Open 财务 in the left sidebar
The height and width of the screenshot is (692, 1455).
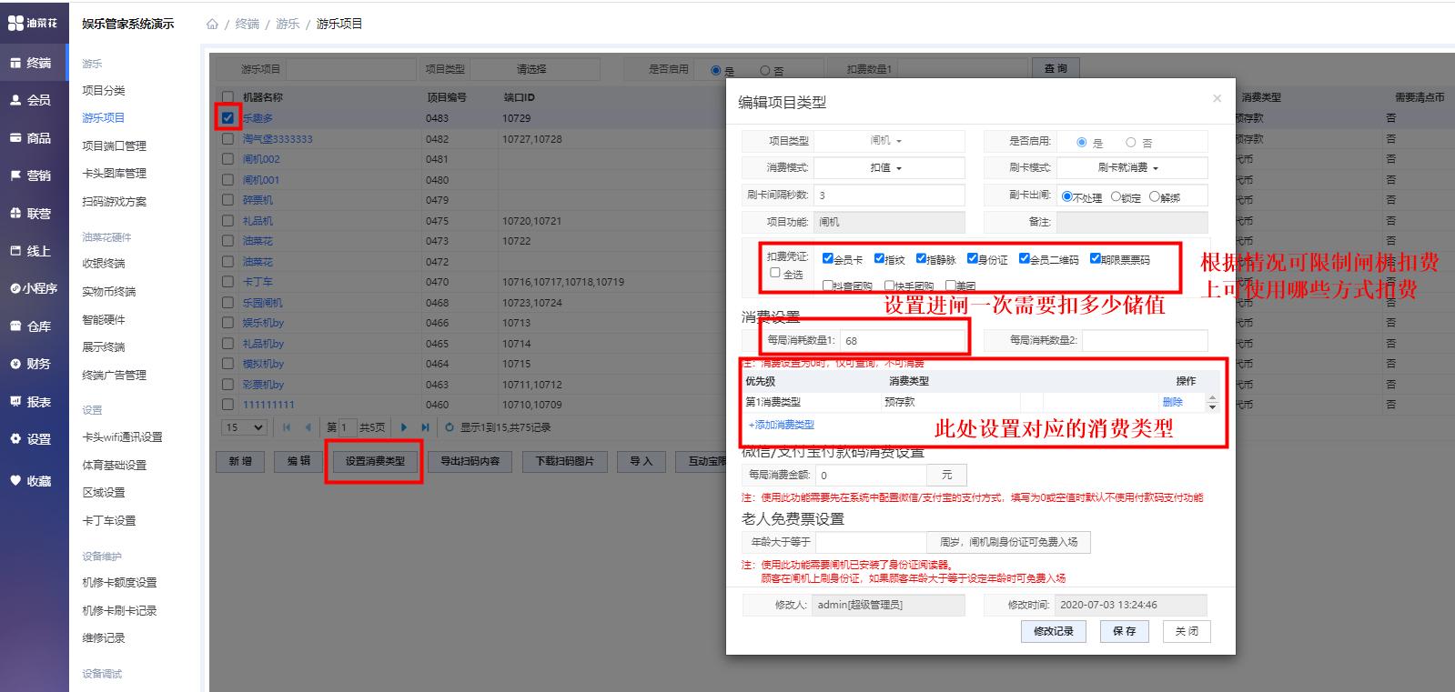coord(35,364)
